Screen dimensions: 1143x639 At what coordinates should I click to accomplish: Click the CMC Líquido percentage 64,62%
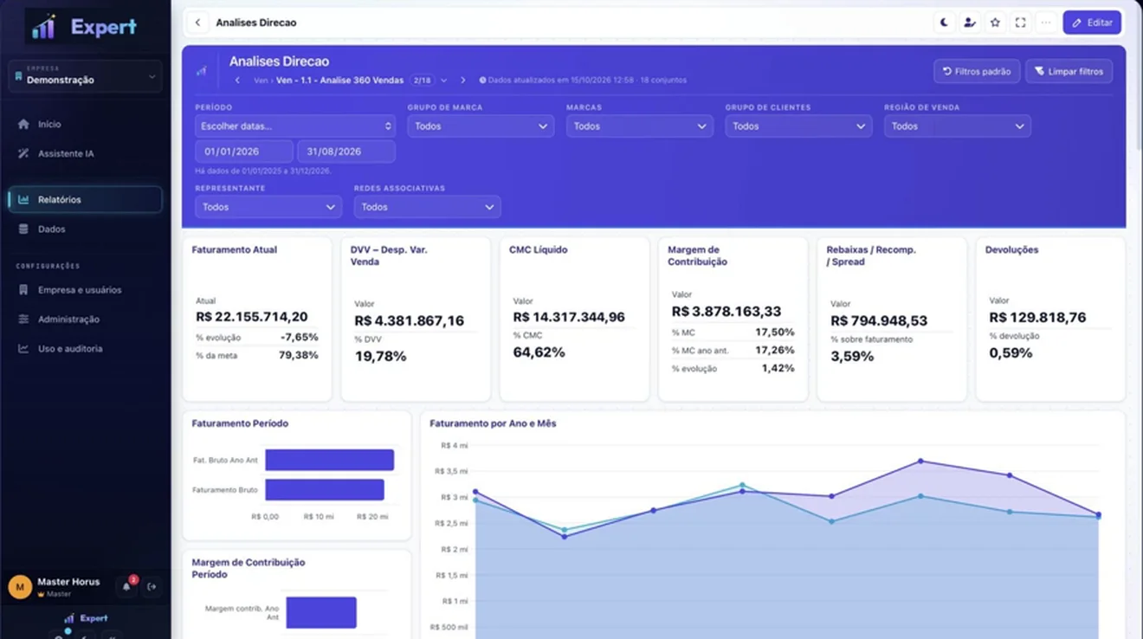539,352
